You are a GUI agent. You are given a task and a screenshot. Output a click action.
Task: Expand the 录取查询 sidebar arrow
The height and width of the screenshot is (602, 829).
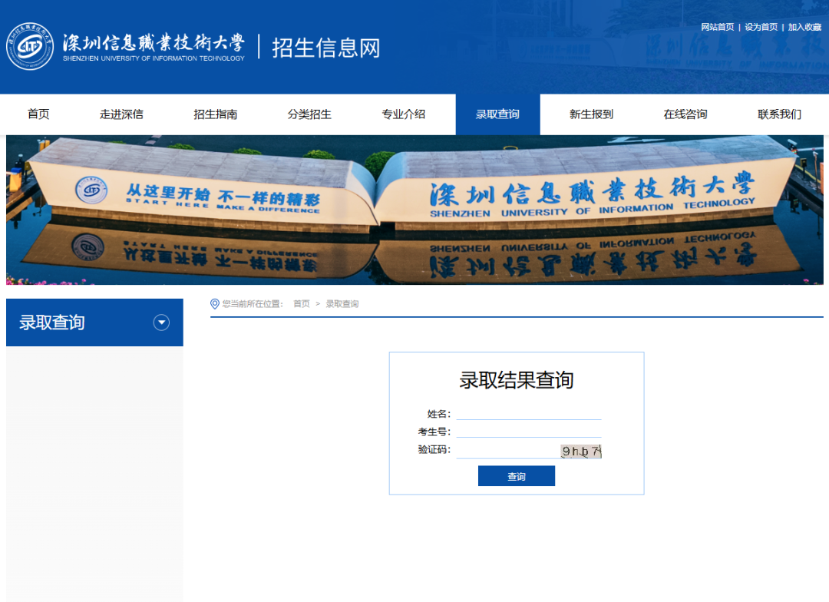[161, 322]
